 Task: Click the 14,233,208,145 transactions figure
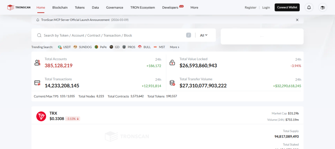click(x=62, y=86)
